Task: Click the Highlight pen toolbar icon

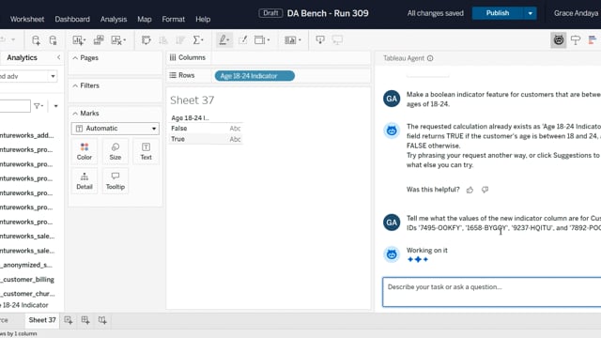Action: 223,40
